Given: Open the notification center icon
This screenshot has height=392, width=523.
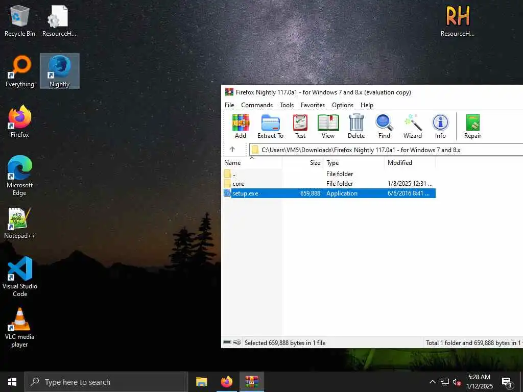Looking at the screenshot, I should (507, 382).
